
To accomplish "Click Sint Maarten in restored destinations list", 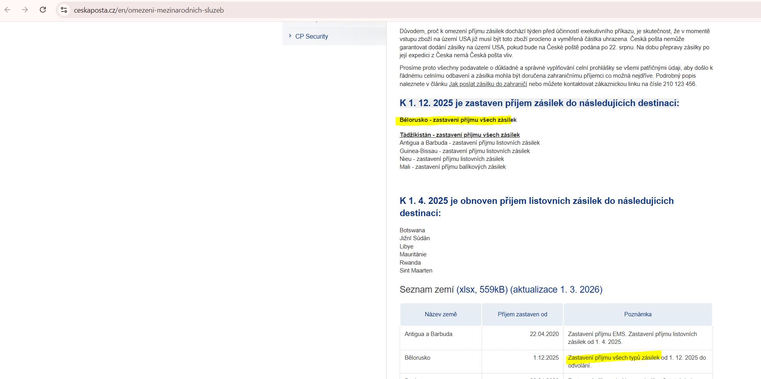I will tap(416, 271).
